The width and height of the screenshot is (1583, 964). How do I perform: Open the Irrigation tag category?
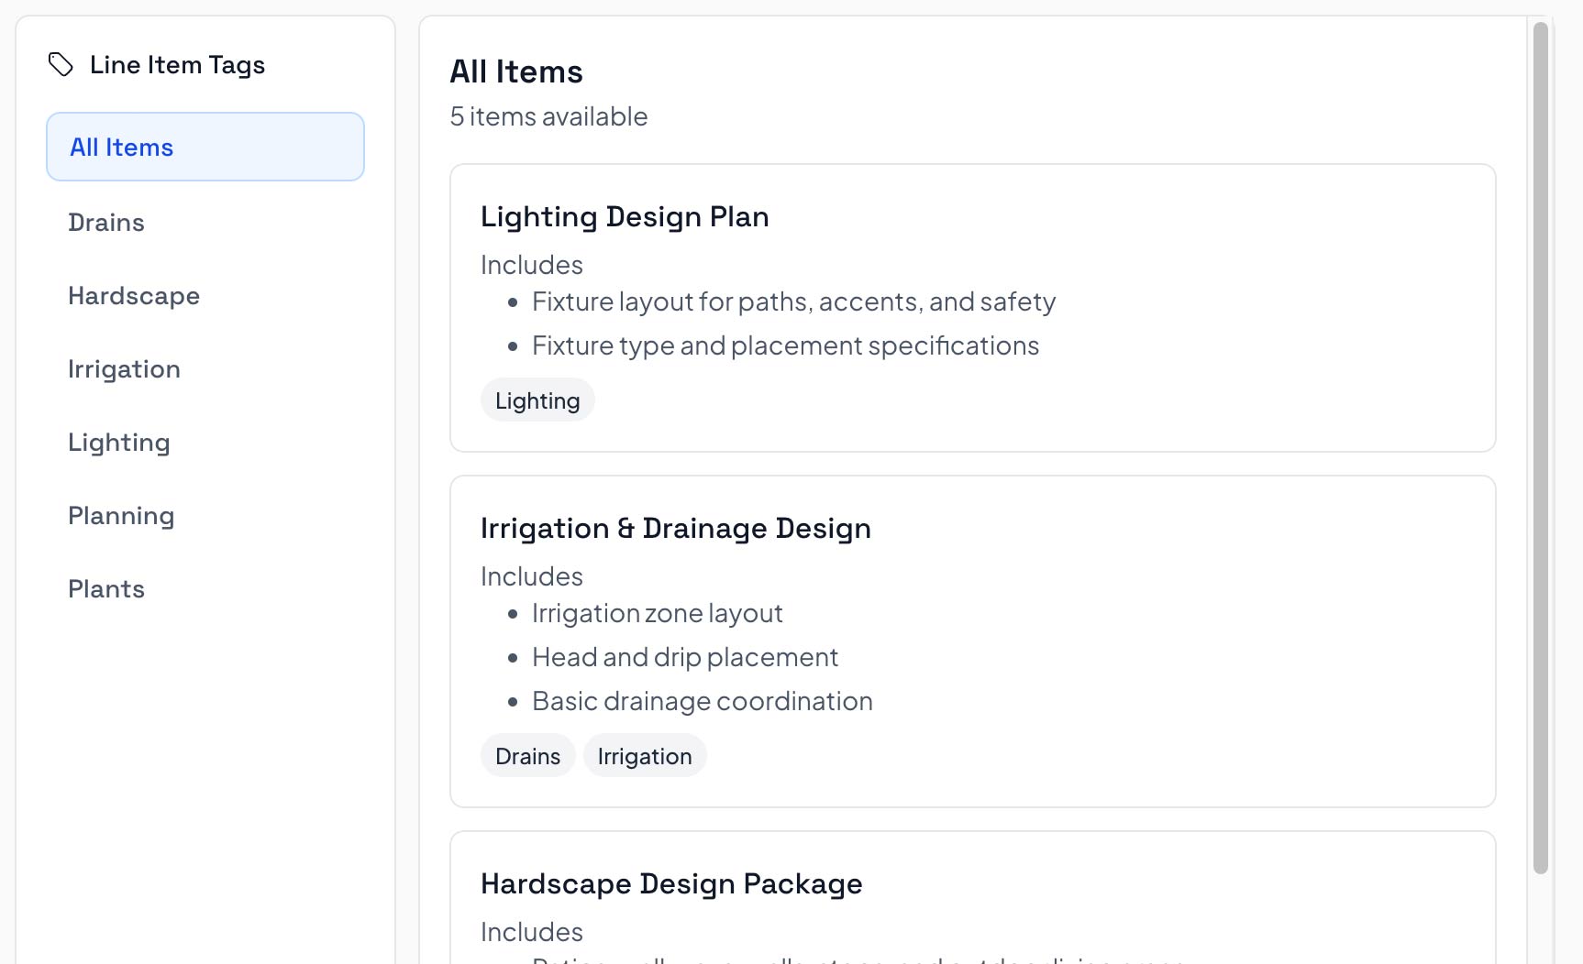tap(124, 368)
